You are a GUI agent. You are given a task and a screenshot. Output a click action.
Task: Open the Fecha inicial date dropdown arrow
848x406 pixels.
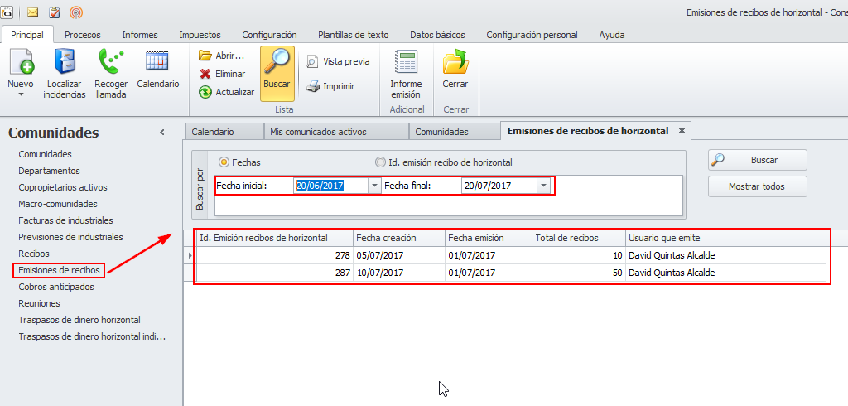tap(374, 186)
